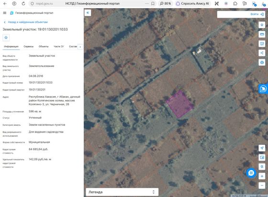Share the map with share icon
The image size is (268, 197).
pos(262,53)
